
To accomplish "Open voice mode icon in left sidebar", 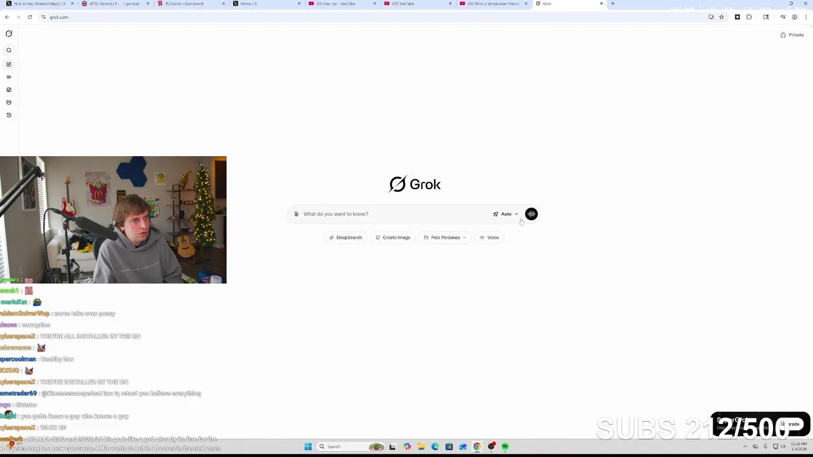I will [9, 77].
